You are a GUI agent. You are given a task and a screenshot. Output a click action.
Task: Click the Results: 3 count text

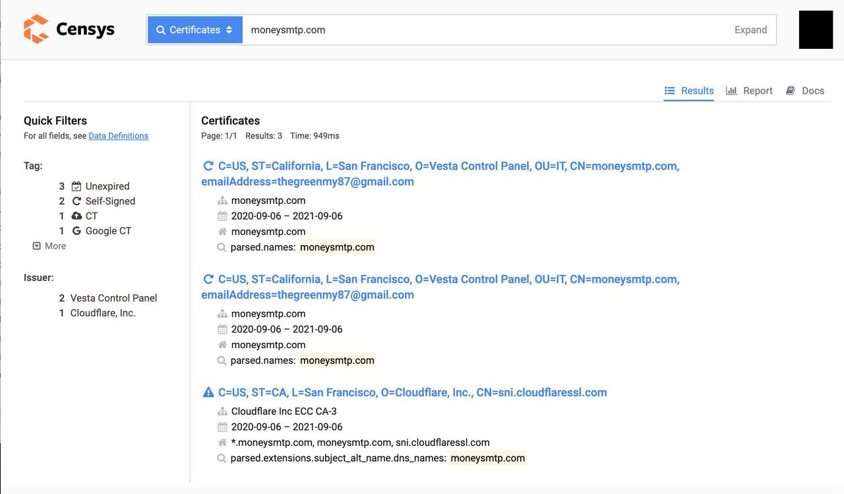[x=264, y=136]
